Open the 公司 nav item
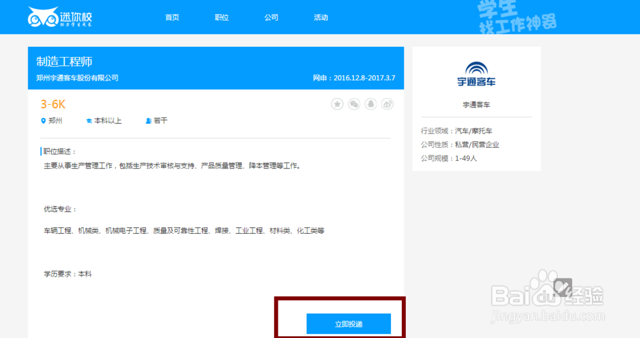 pyautogui.click(x=271, y=17)
